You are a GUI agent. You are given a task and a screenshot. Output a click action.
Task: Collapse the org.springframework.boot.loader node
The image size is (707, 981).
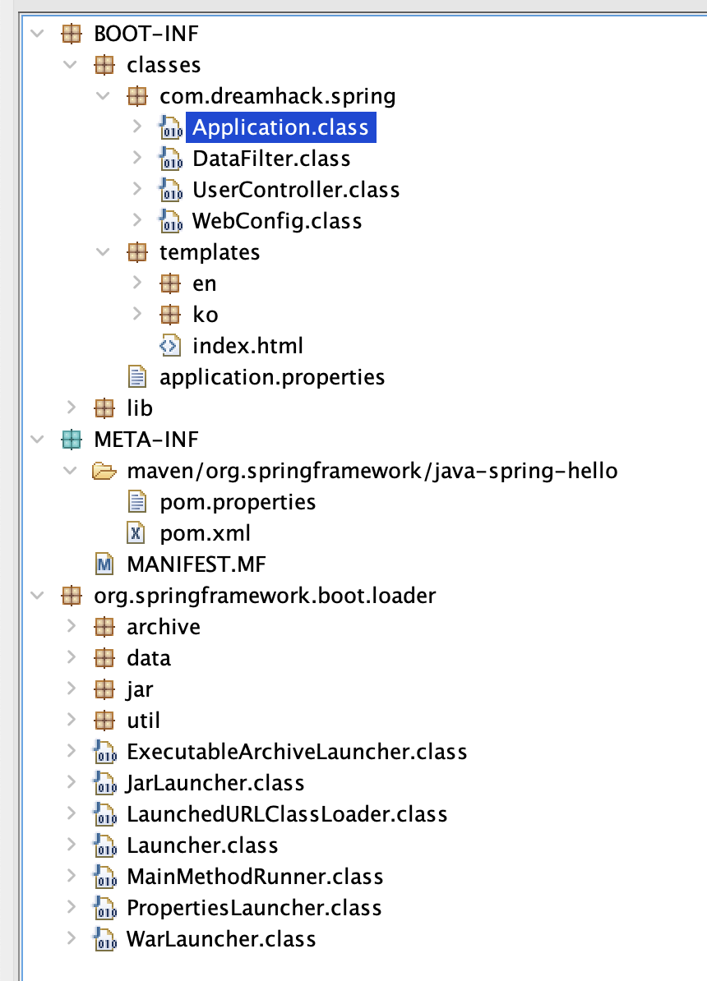tap(38, 595)
